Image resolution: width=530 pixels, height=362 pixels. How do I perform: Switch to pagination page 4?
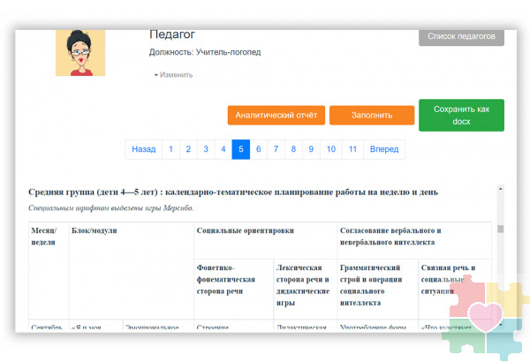(x=223, y=149)
